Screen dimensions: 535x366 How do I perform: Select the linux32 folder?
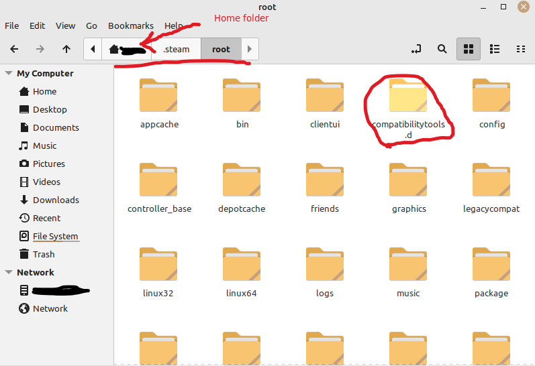[158, 273]
